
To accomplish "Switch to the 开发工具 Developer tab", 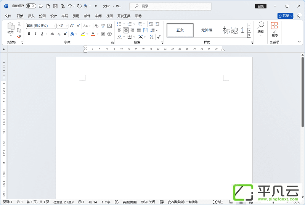I will tap(124, 16).
